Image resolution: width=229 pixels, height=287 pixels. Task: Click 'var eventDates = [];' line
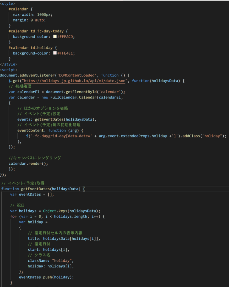32,195
